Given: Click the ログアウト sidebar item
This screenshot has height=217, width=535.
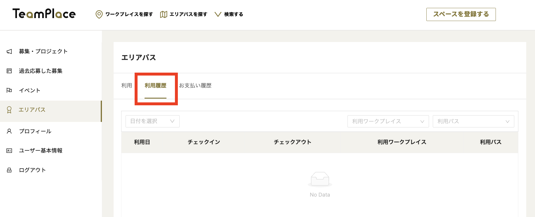Looking at the screenshot, I should pos(32,170).
